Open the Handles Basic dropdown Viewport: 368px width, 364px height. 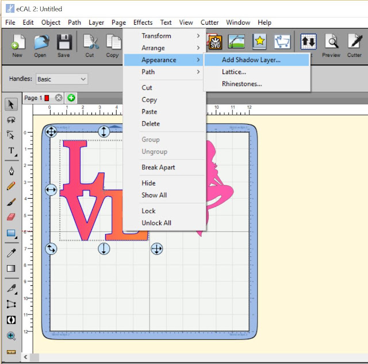click(x=62, y=79)
